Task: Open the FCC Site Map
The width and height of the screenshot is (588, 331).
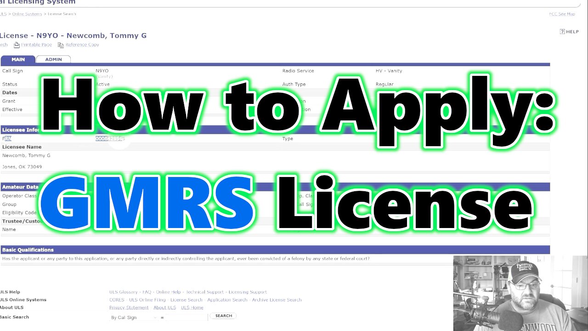Action: click(561, 14)
